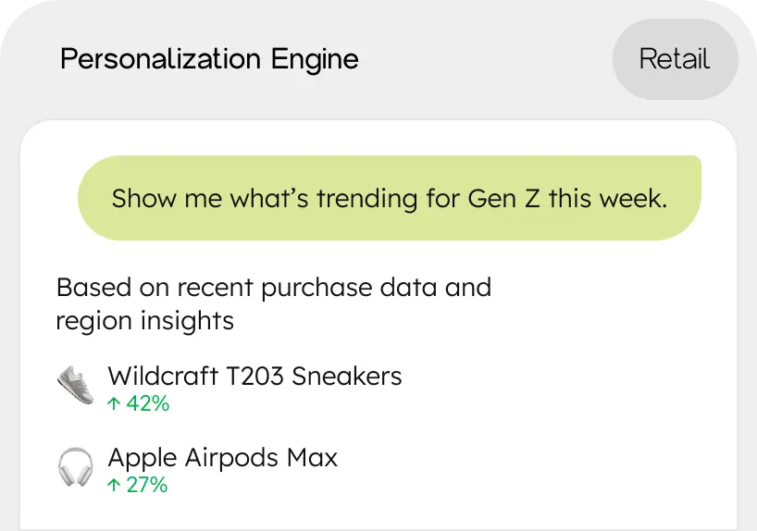Select the green chat message bubble
The image size is (757, 531).
(389, 198)
